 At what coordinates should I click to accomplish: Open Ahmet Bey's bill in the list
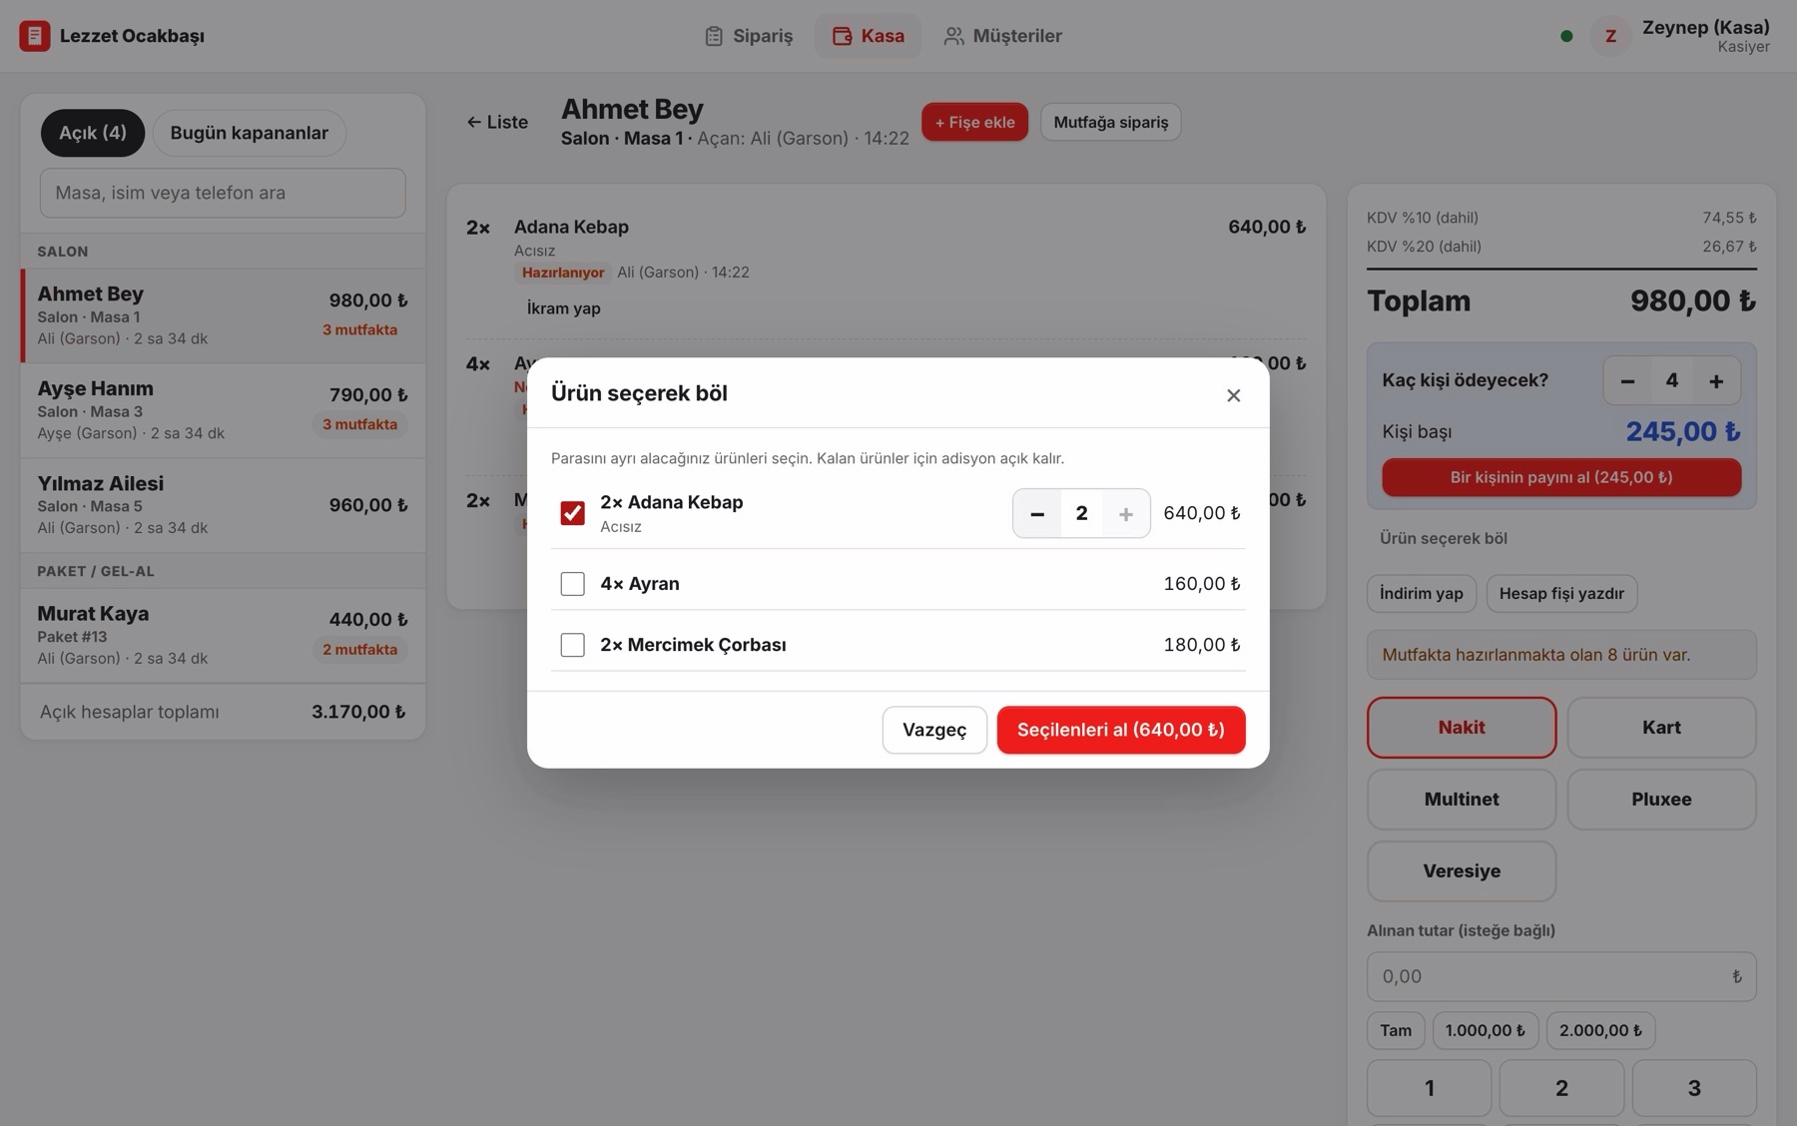pyautogui.click(x=223, y=315)
